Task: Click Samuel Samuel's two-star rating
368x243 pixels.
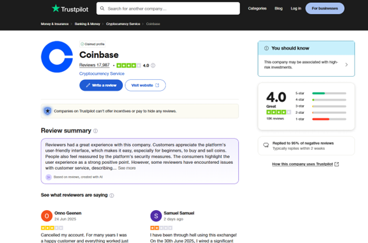Action: point(161,228)
